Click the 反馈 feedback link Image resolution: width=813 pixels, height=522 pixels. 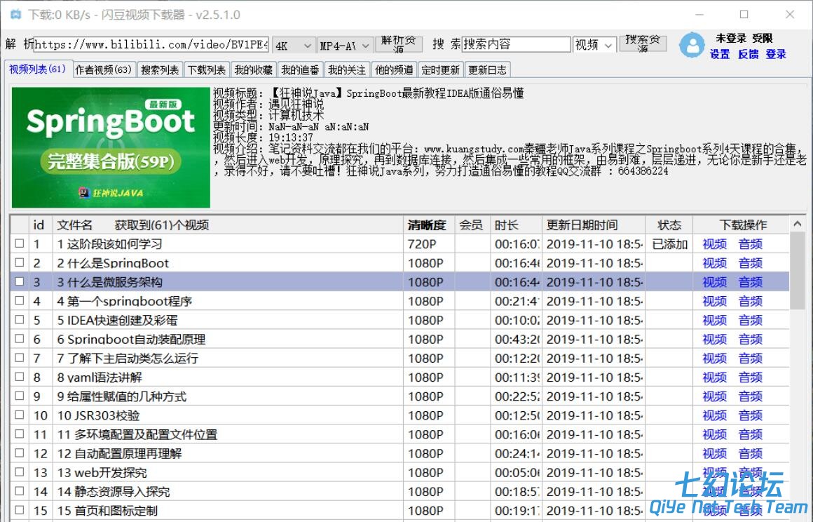coord(749,55)
